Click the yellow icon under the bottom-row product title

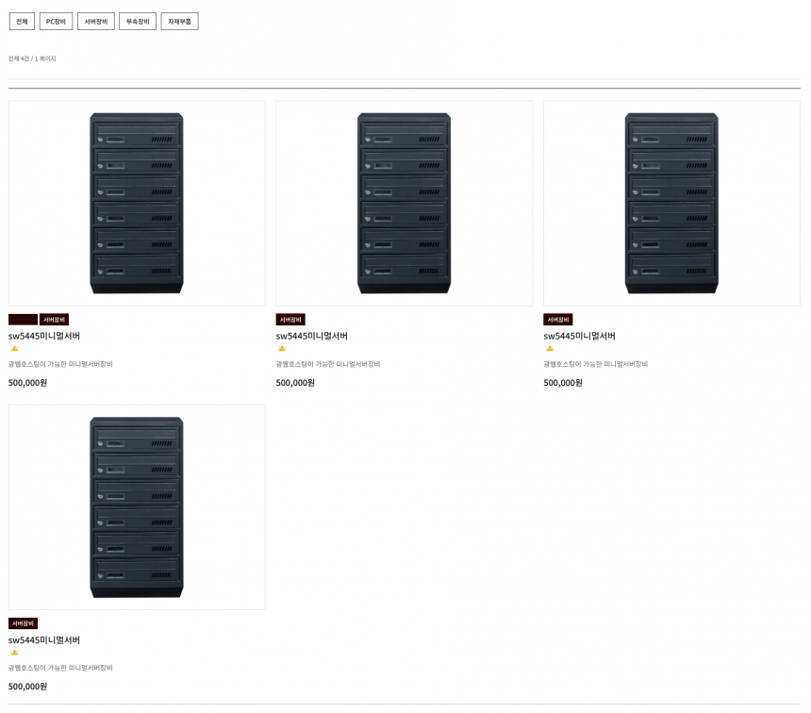(x=14, y=653)
